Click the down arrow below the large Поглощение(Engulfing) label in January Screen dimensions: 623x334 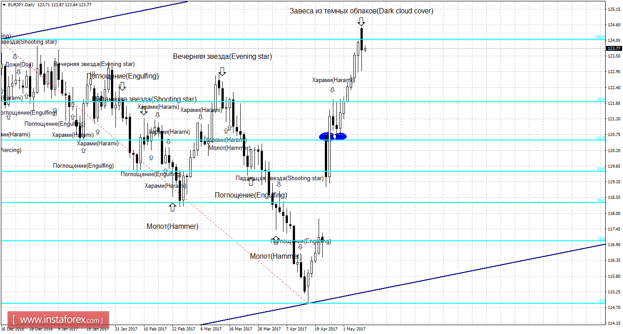pos(123,87)
